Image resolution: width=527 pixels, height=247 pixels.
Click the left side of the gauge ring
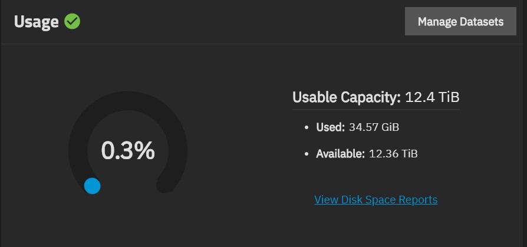[78, 150]
